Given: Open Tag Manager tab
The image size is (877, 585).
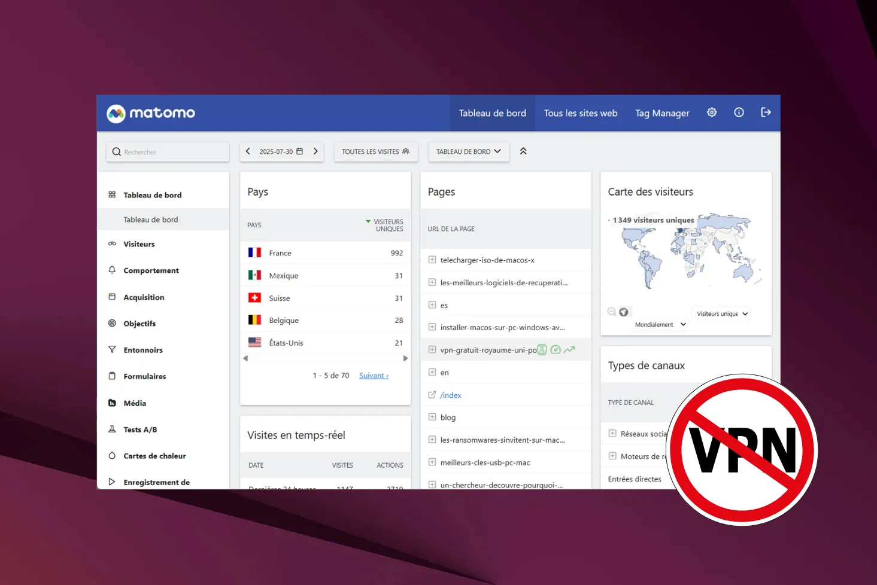Looking at the screenshot, I should pyautogui.click(x=662, y=113).
